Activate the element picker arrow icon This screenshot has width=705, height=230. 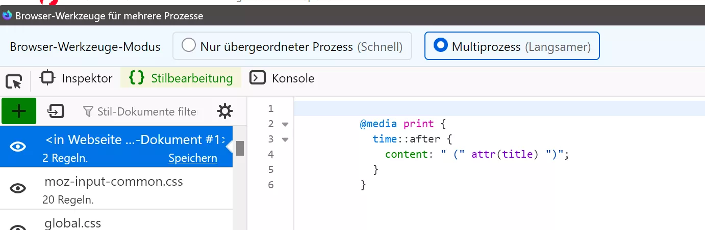click(x=14, y=81)
